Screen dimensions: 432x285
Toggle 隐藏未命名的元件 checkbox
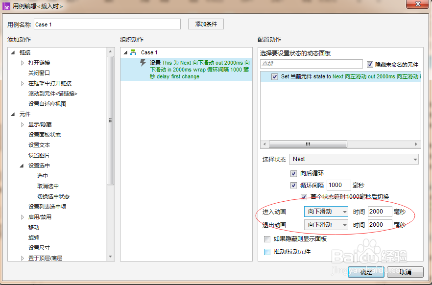pyautogui.click(x=370, y=65)
